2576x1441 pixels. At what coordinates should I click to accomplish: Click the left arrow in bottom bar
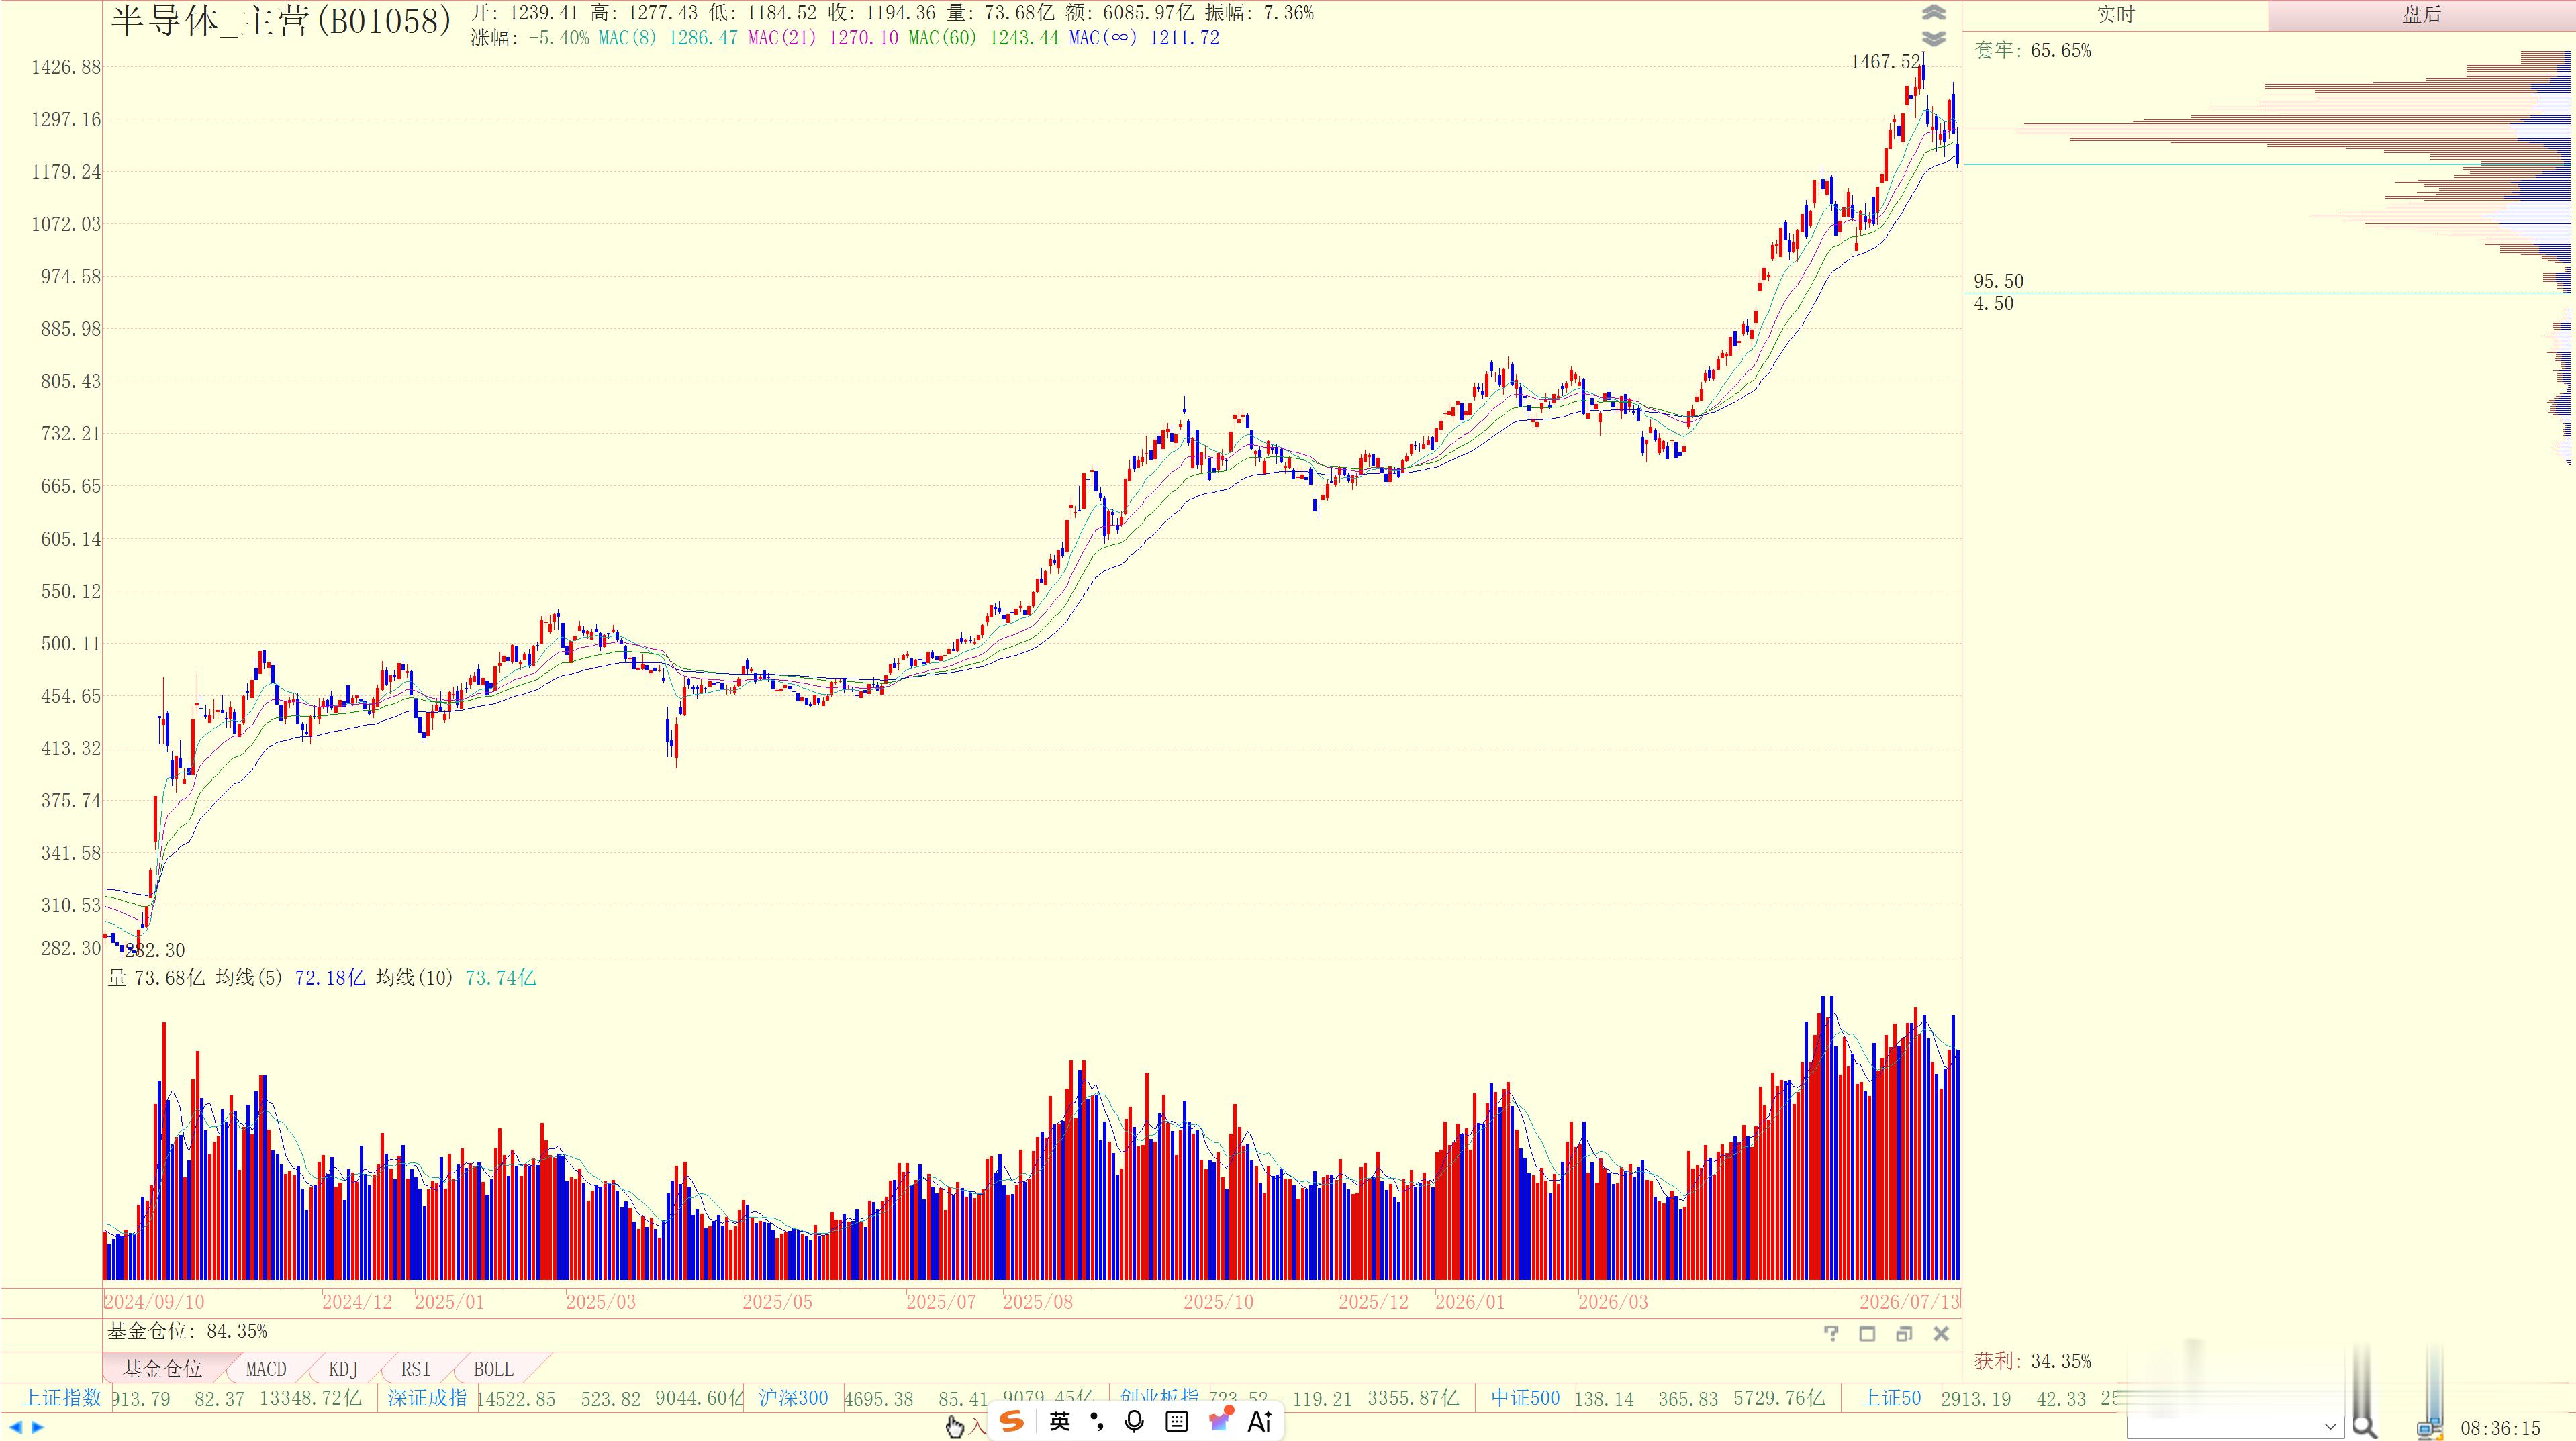tap(15, 1427)
